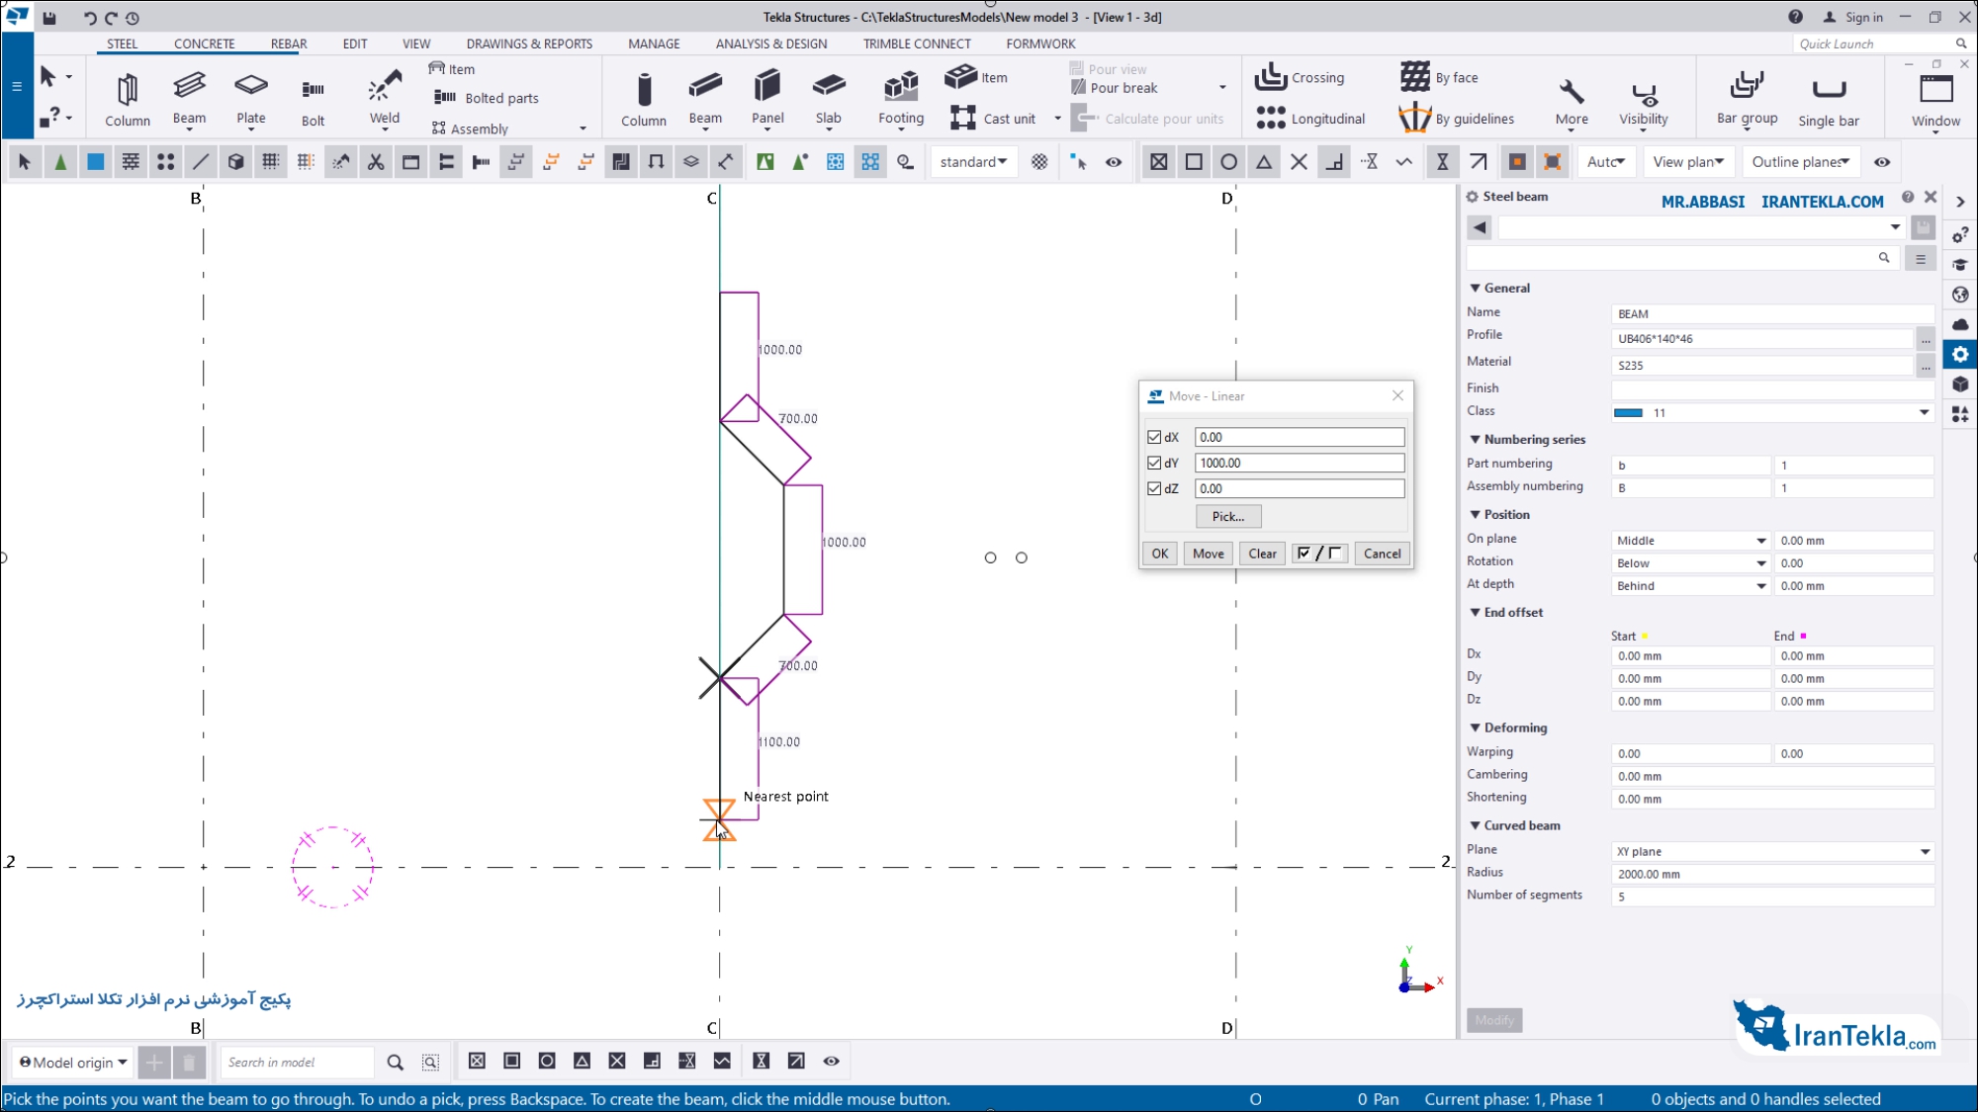Toggle the dX checkbox

1154,437
